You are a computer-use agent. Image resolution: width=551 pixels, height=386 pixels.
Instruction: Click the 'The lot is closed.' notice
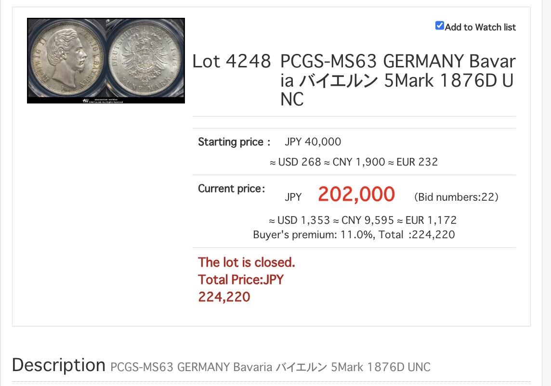coord(246,262)
